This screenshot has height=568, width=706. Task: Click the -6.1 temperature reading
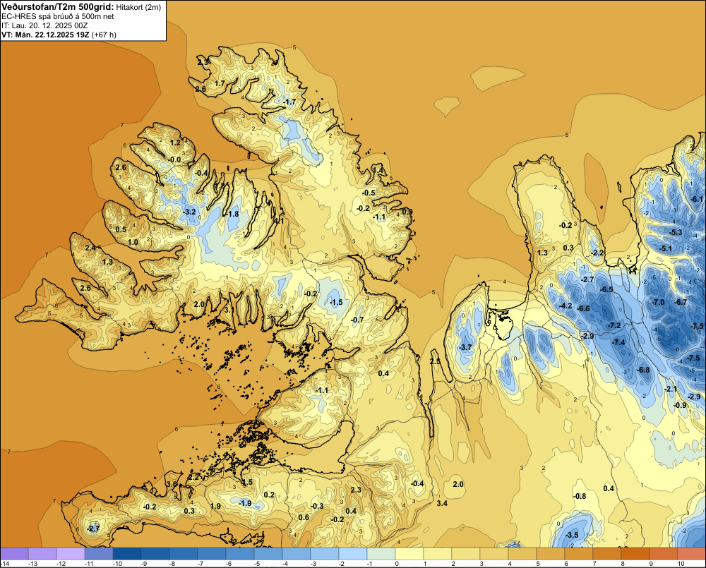pyautogui.click(x=697, y=200)
